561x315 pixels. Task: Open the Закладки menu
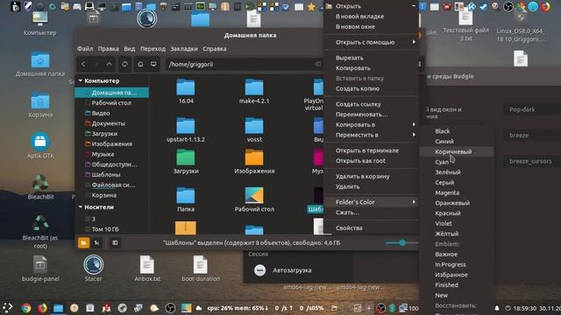[184, 49]
